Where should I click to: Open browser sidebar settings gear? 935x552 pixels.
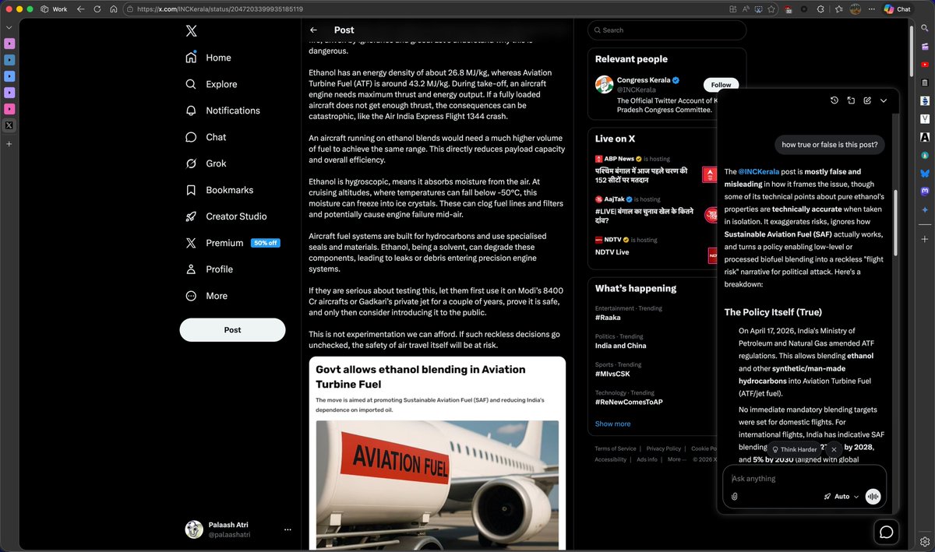[x=924, y=541]
